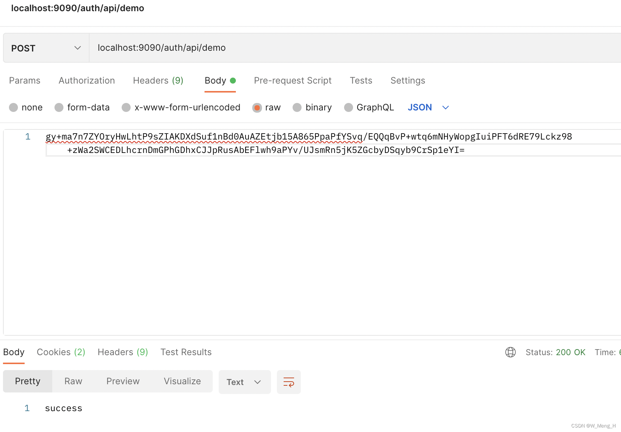This screenshot has height=432, width=621.
Task: Click the request title localhost:9090/auth/api/demo
Action: (x=78, y=8)
